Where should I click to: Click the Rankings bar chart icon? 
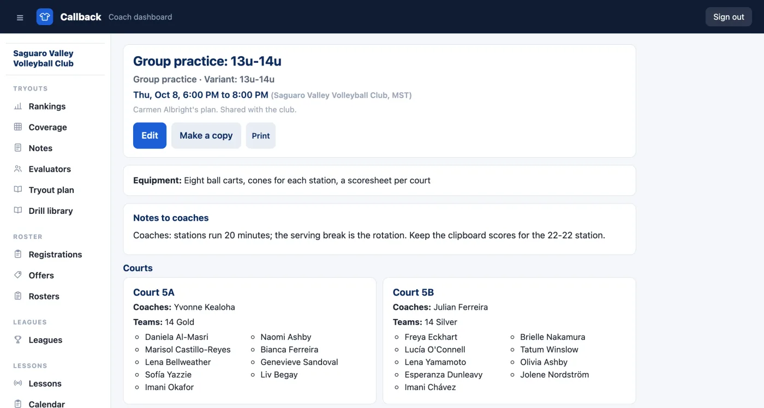(18, 106)
